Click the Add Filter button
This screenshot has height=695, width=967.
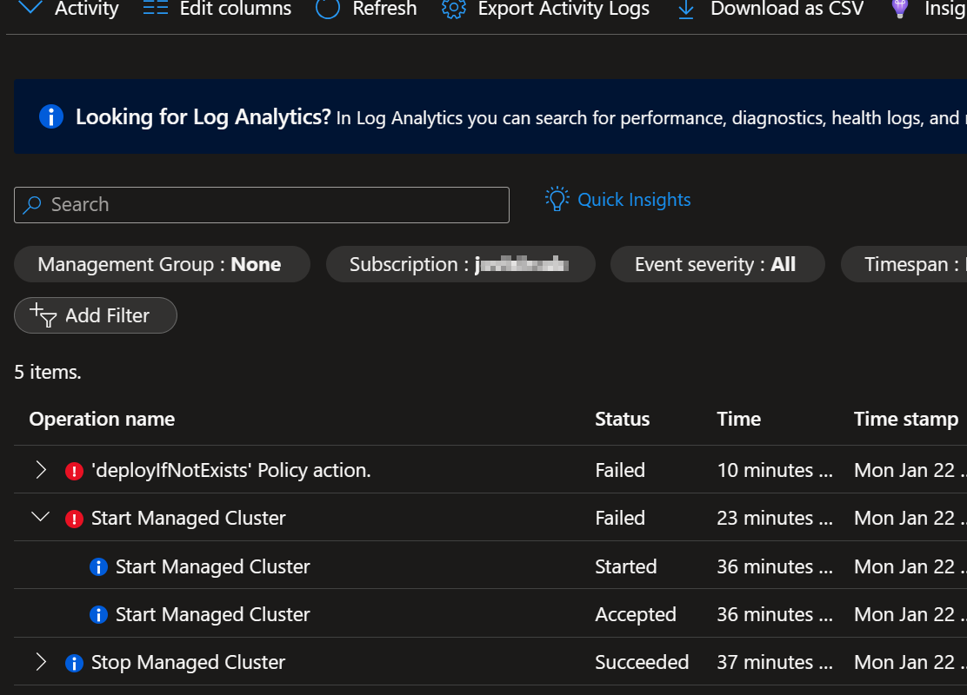click(x=96, y=315)
